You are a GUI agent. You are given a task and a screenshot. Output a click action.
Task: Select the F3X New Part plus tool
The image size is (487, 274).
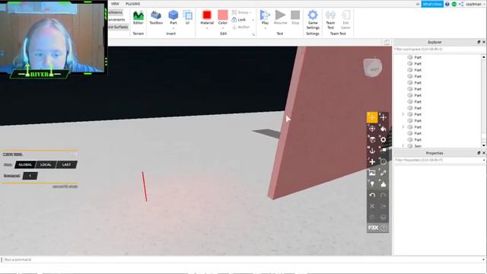(372, 162)
